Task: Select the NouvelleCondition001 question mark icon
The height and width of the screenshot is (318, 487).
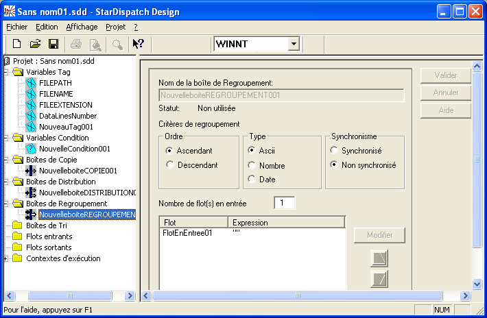Action: (31, 149)
